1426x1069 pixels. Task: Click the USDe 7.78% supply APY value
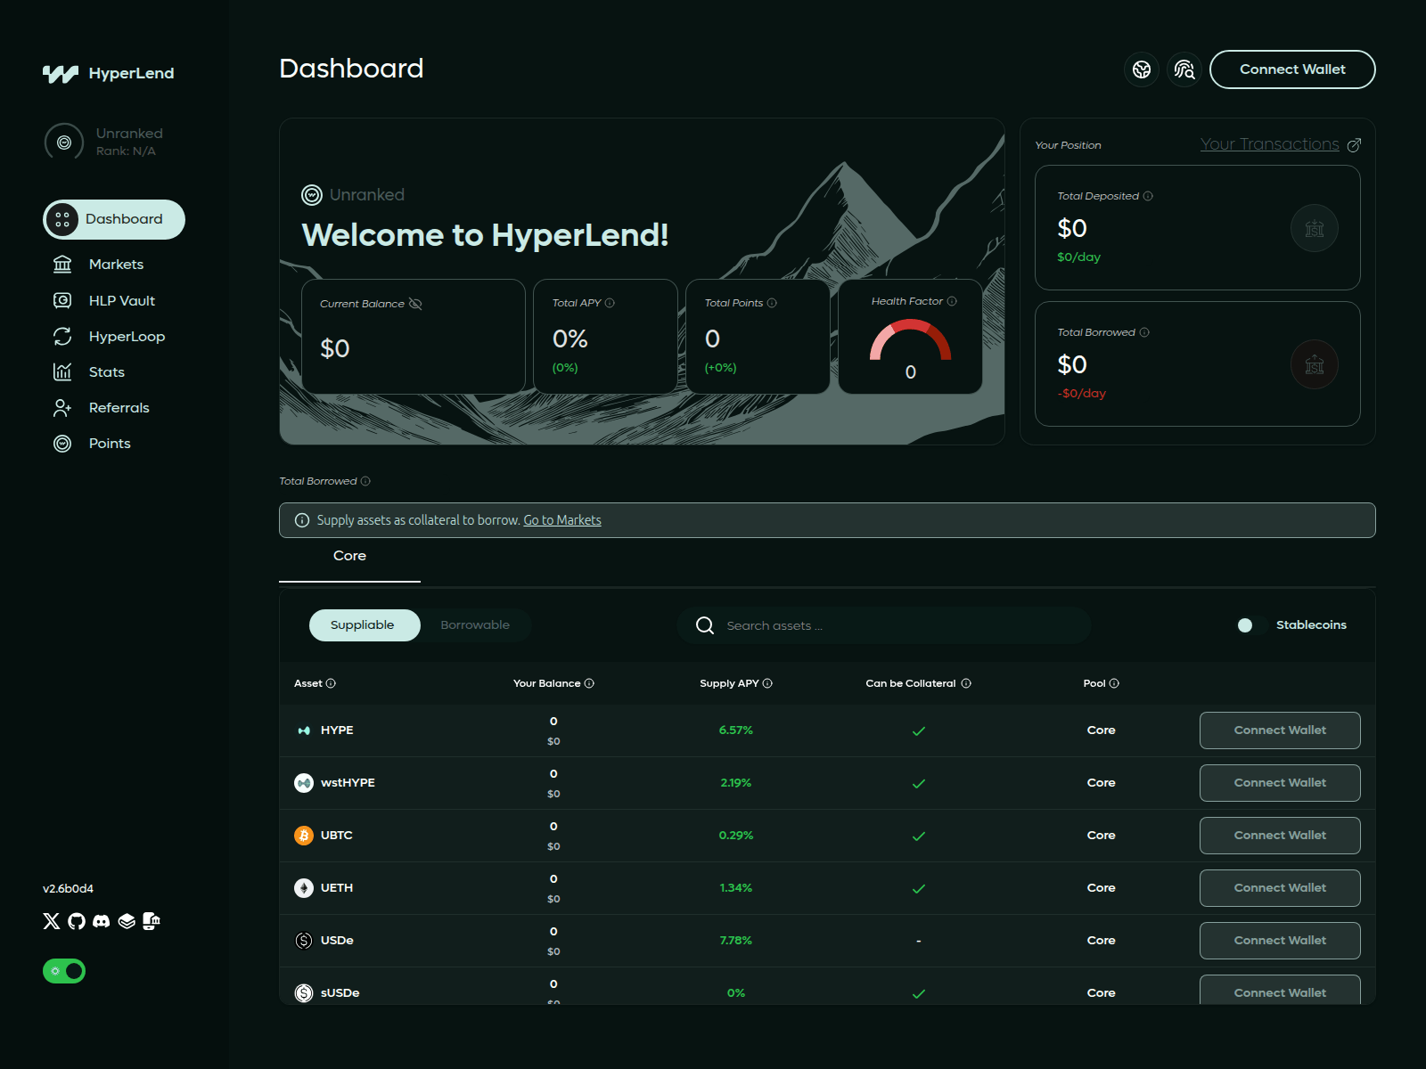[x=736, y=941]
